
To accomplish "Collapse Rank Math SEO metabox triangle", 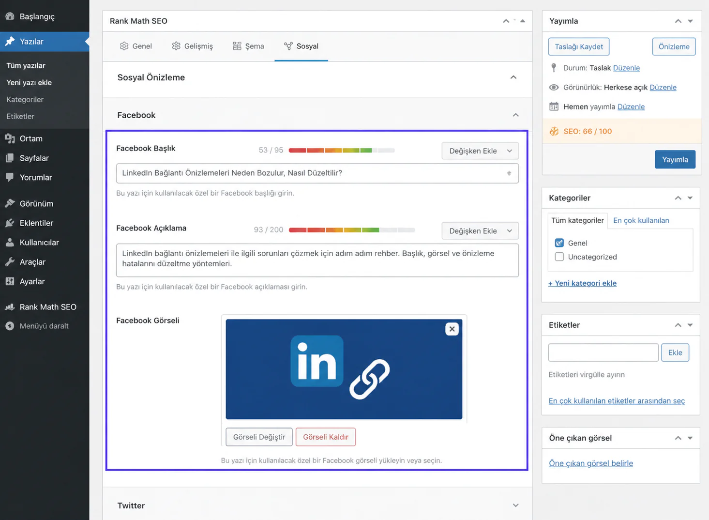I will [x=523, y=21].
